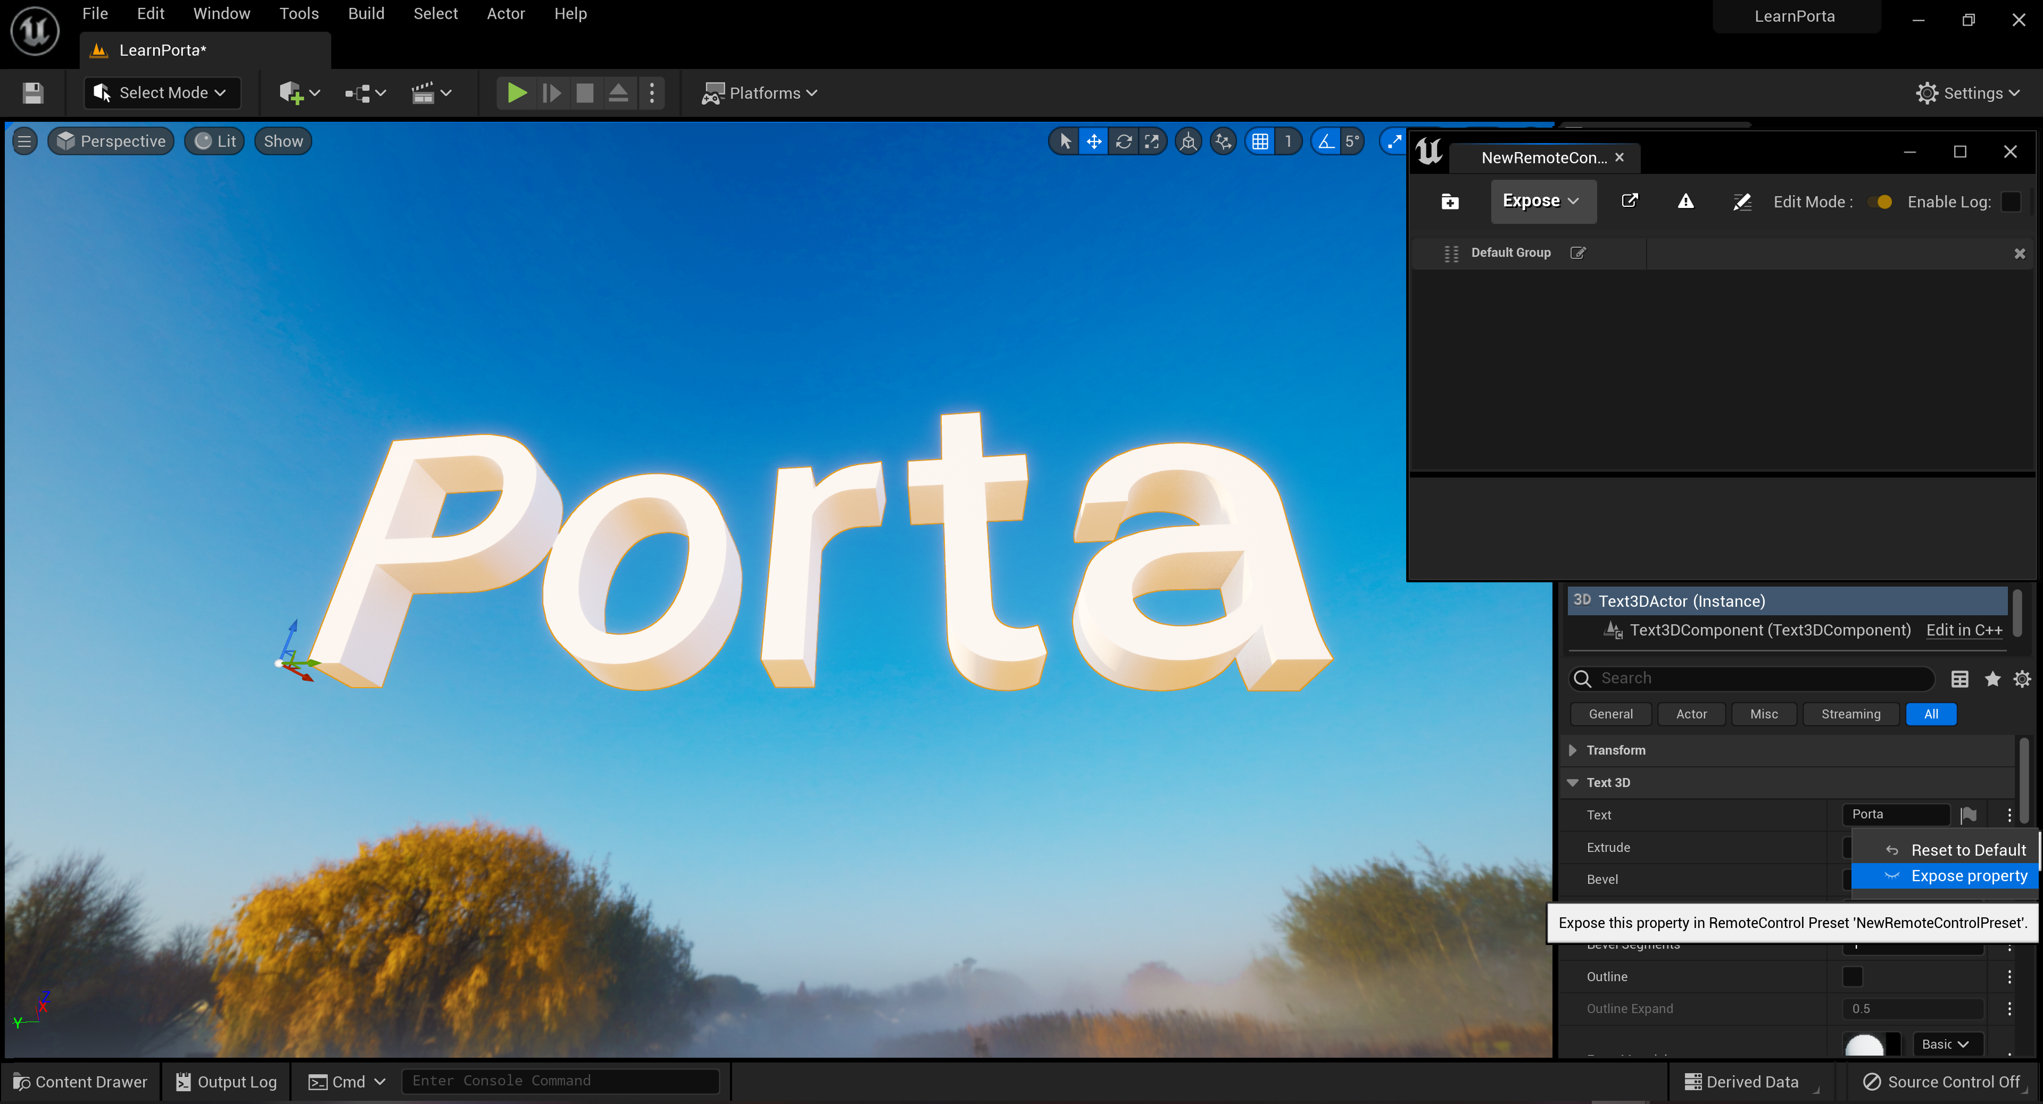Toggle the Edit Mode switch

[x=1880, y=202]
